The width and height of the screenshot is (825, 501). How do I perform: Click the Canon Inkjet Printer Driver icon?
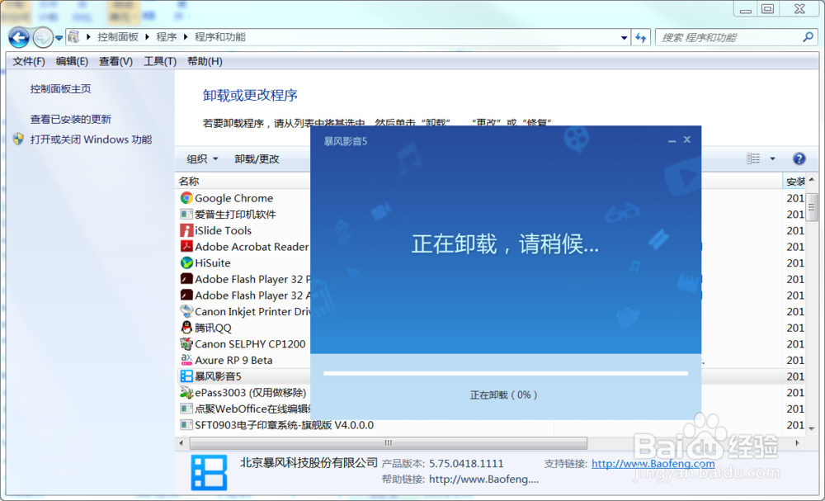coord(186,311)
